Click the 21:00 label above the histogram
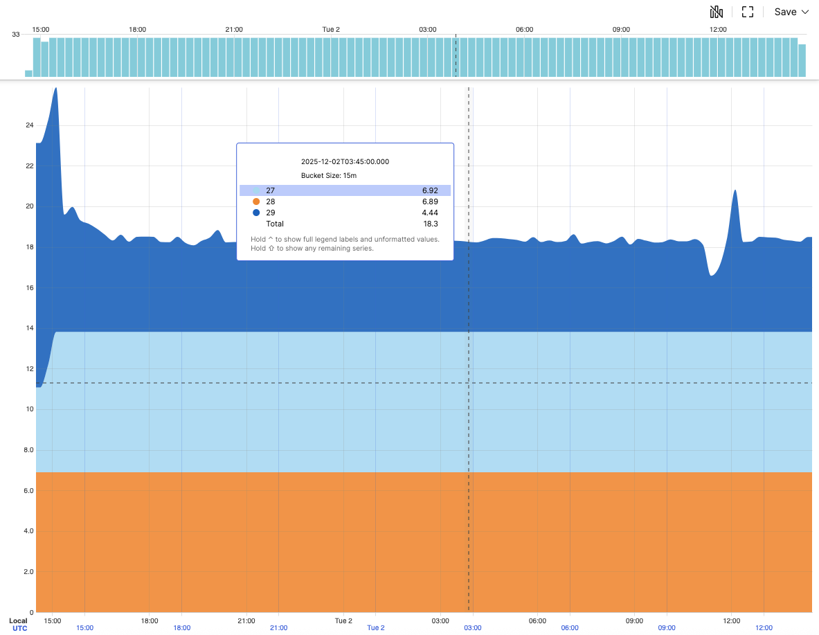Image resolution: width=819 pixels, height=635 pixels. [x=234, y=30]
